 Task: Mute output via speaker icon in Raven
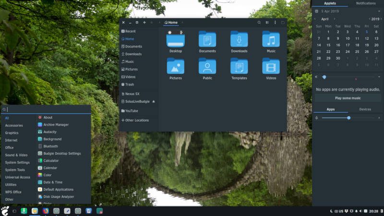(x=316, y=77)
